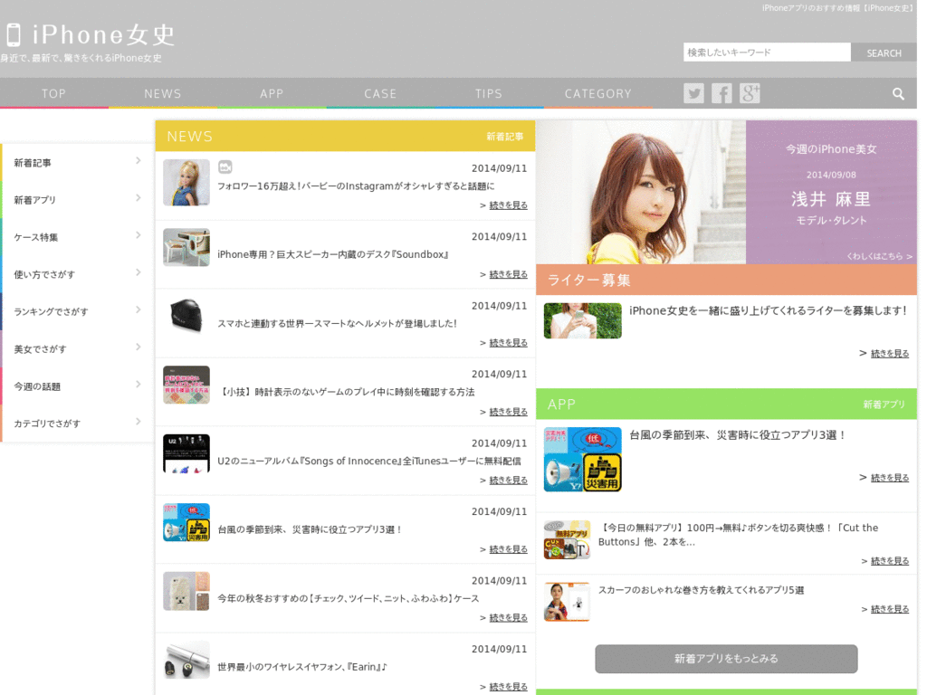Click 続きを見る for the autumn-winter case article
Screen dimensions: 927x695
click(x=509, y=617)
